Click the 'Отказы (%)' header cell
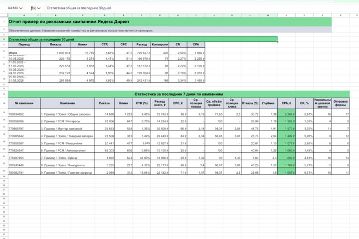This screenshot has width=359, height=239. pos(250,103)
